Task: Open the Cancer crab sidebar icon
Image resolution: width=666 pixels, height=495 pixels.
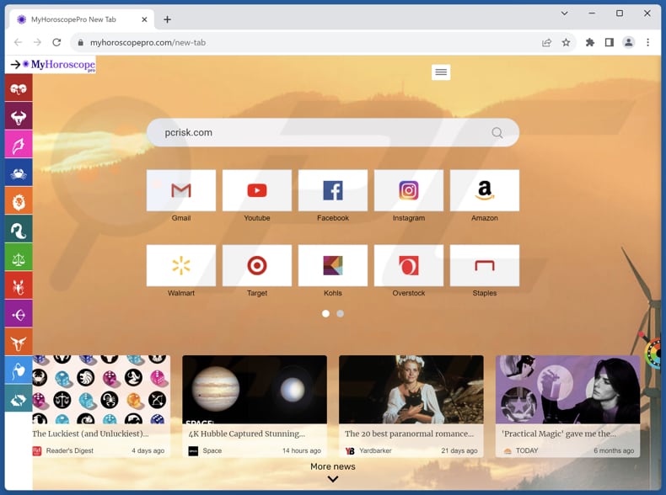Action: click(x=19, y=173)
